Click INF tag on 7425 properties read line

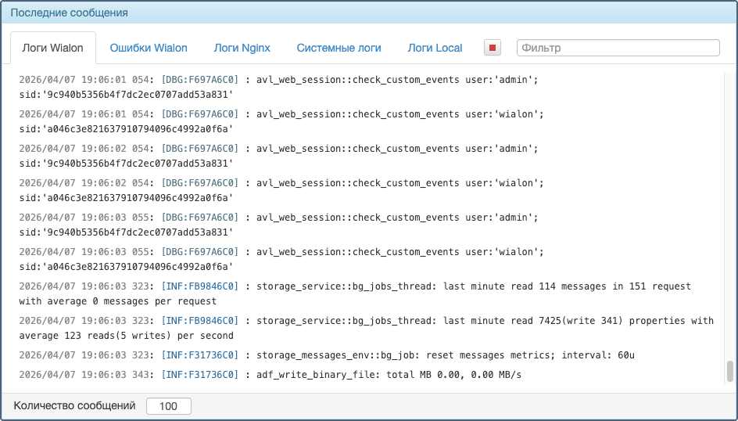tap(199, 321)
